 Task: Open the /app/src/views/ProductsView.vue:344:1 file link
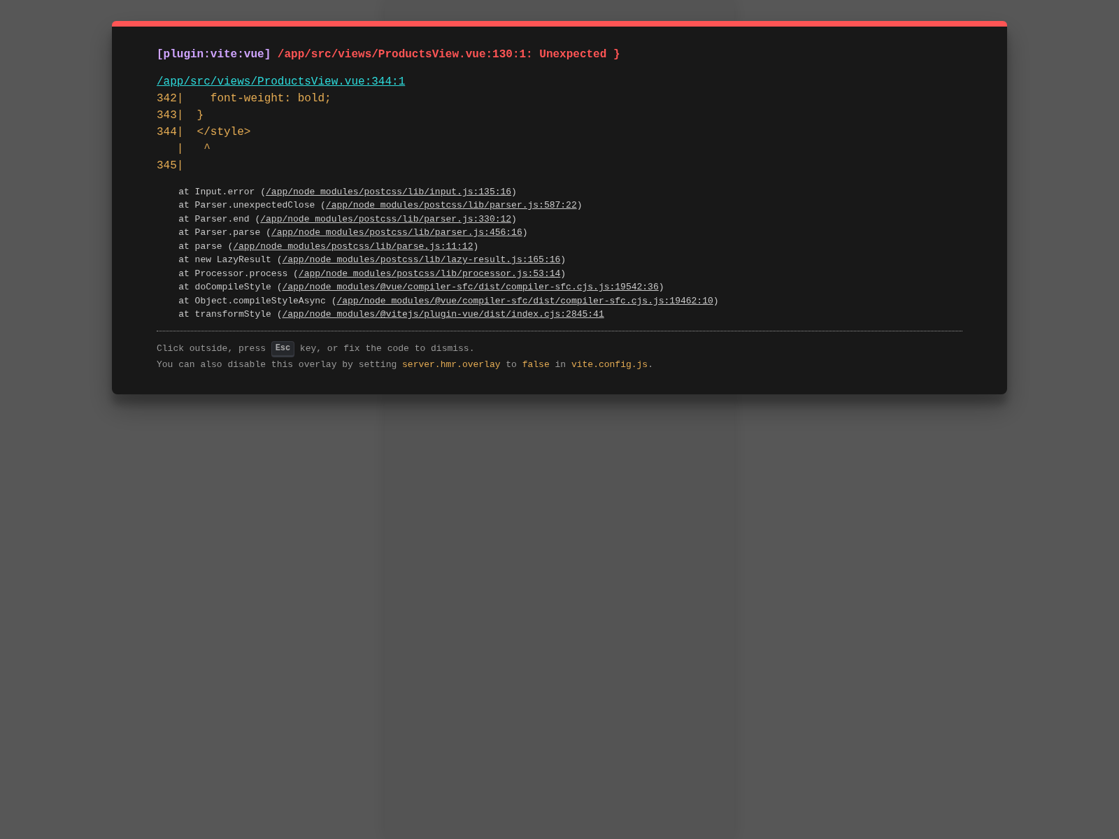click(280, 82)
